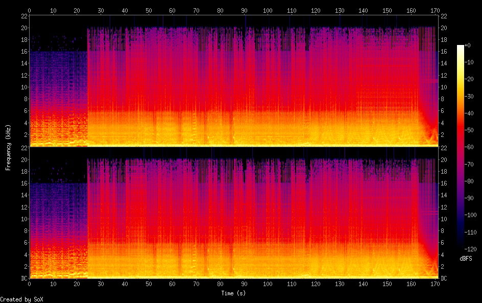482x303 pixels.
Task: Click the "dBFS" colorbar label
Action: tap(465, 259)
